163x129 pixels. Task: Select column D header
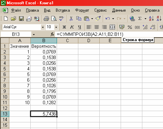[89, 40]
